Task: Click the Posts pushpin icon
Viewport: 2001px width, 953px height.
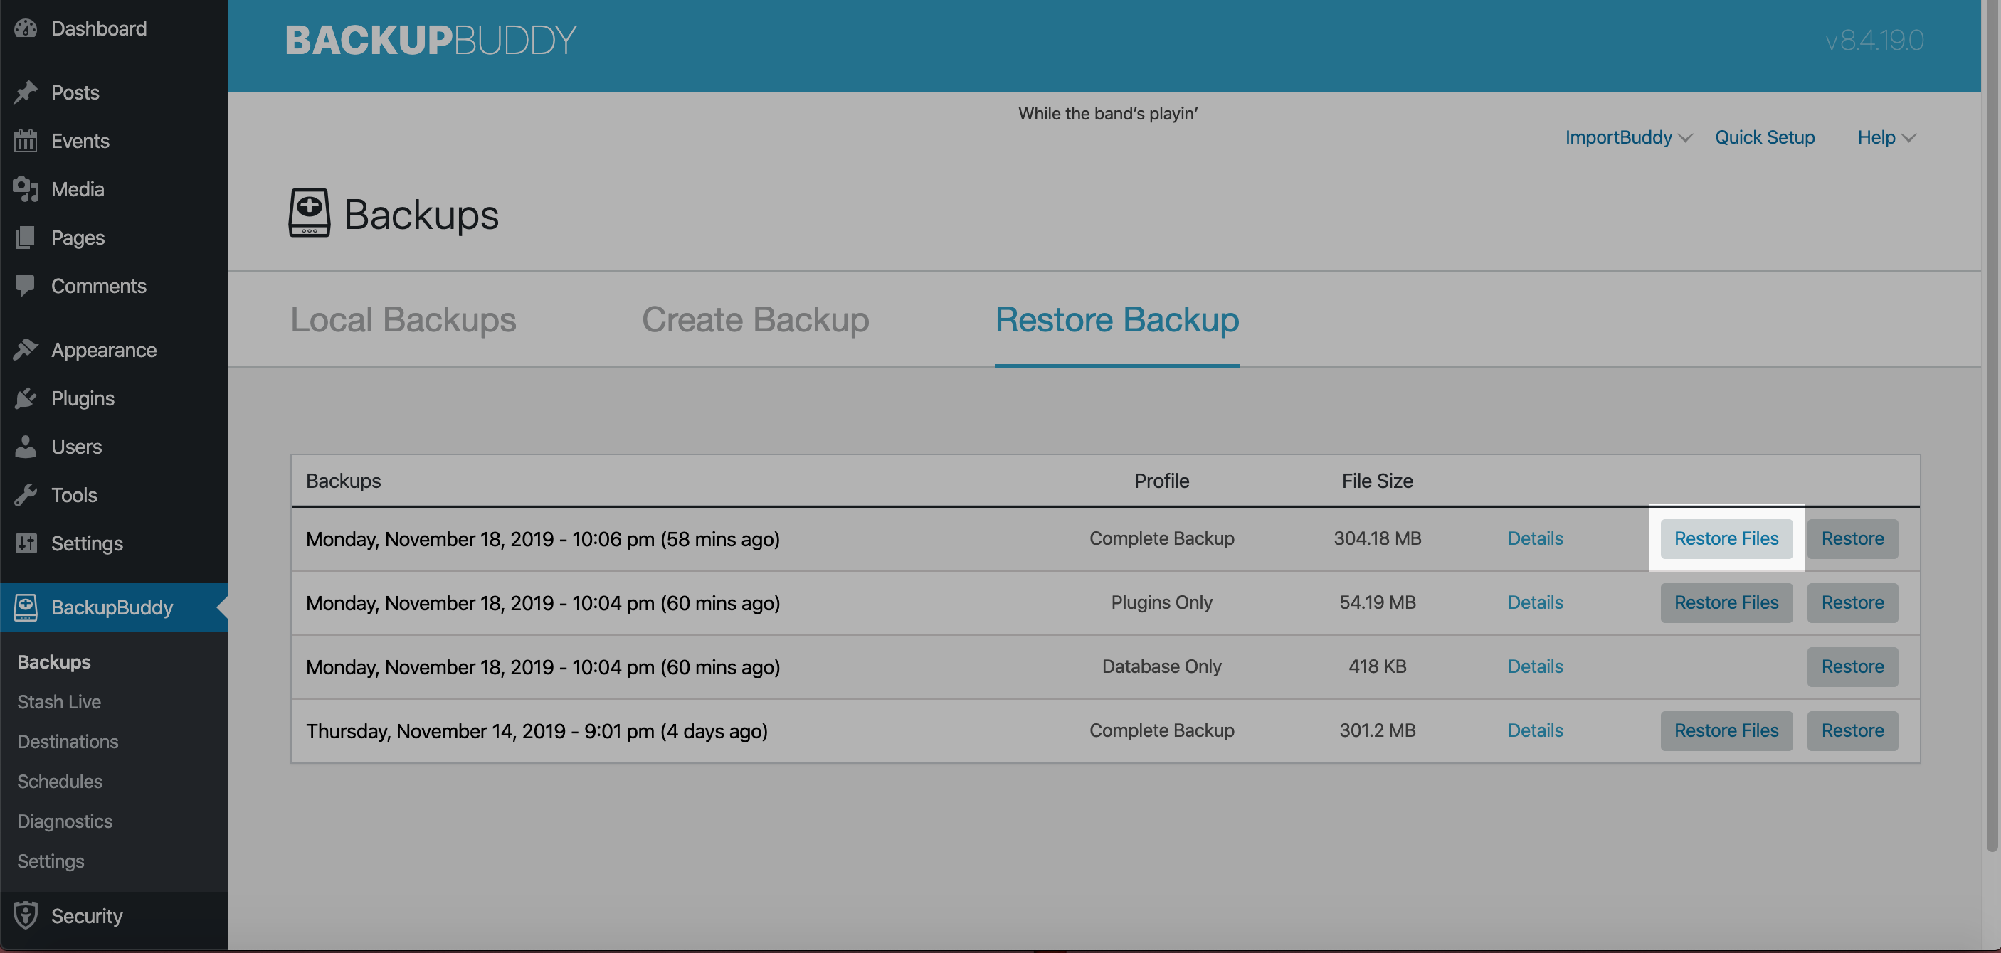Action: [26, 92]
